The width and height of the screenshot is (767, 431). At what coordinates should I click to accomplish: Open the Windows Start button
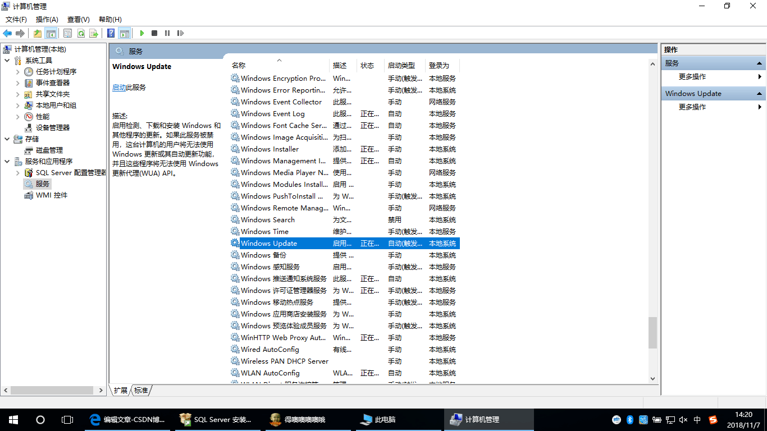pyautogui.click(x=13, y=420)
